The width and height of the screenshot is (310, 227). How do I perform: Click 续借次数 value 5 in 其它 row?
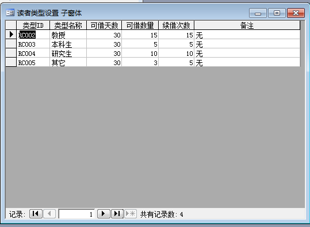tap(176, 62)
